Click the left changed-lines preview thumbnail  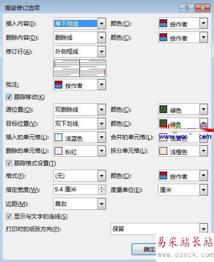tap(67, 68)
